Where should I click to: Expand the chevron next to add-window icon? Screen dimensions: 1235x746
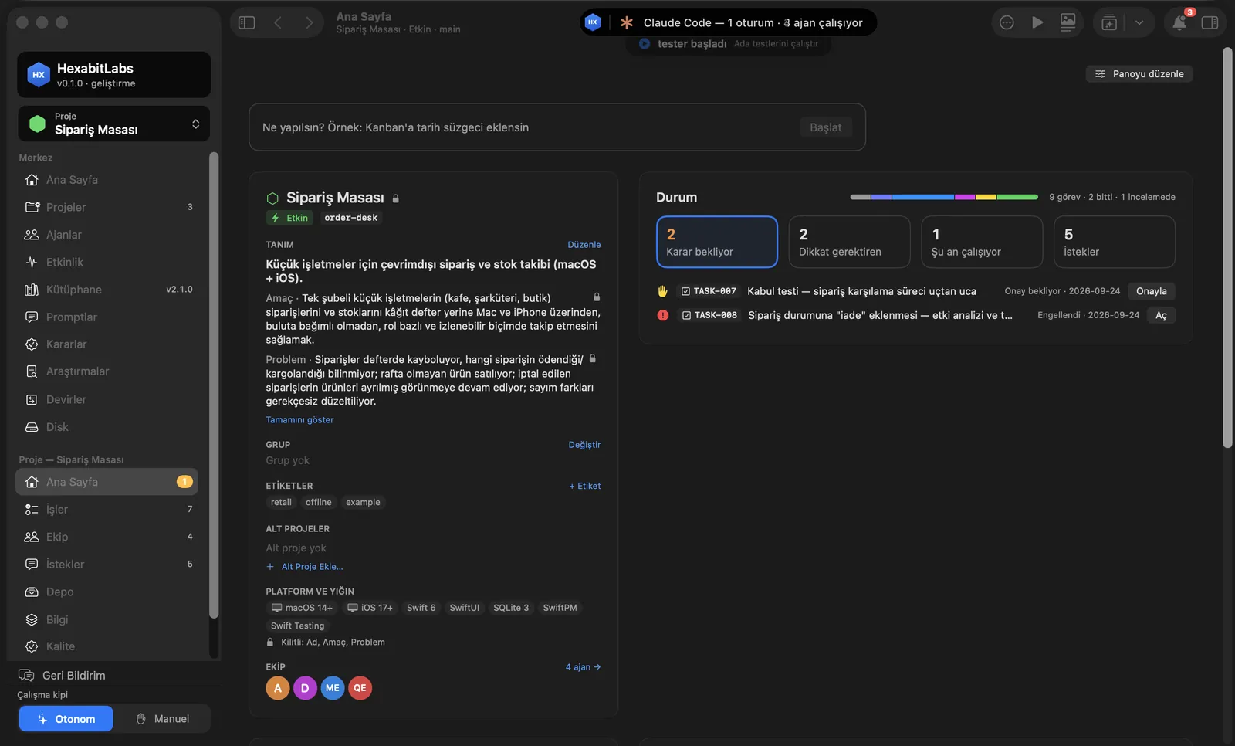(1139, 23)
